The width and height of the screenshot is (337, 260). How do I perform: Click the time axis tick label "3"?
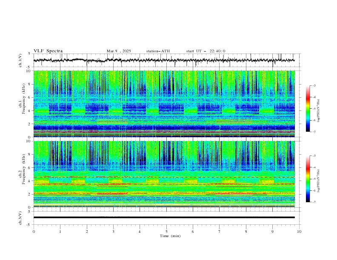(113, 232)
